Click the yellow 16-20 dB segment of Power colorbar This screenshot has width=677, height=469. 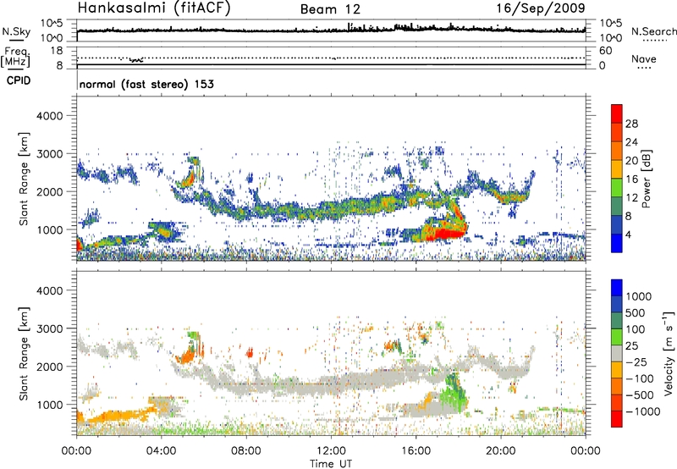coord(617,169)
